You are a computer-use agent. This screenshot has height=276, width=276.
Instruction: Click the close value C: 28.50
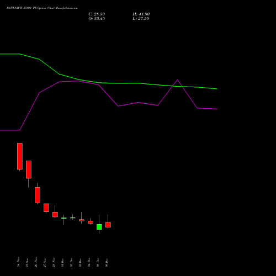click(x=97, y=14)
